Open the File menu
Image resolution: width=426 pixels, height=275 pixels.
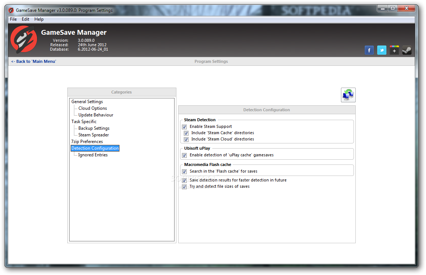(x=13, y=19)
